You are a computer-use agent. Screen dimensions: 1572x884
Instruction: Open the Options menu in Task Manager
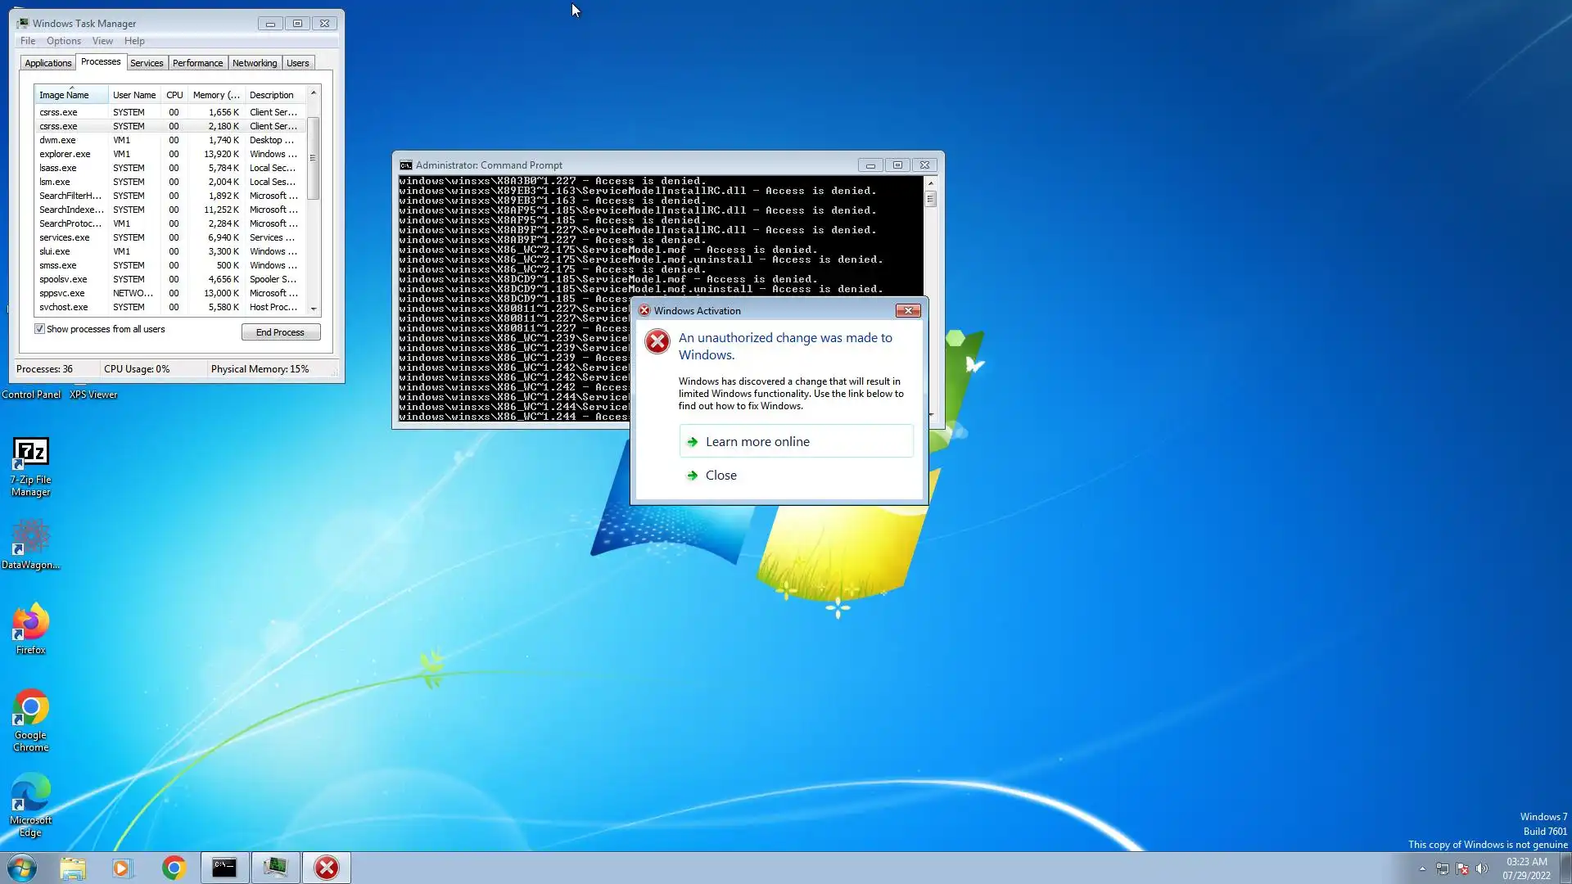point(63,41)
